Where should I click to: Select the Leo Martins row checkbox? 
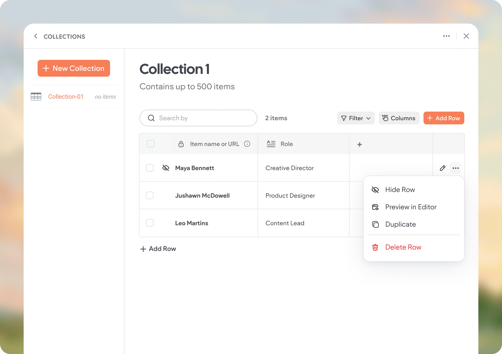(150, 223)
